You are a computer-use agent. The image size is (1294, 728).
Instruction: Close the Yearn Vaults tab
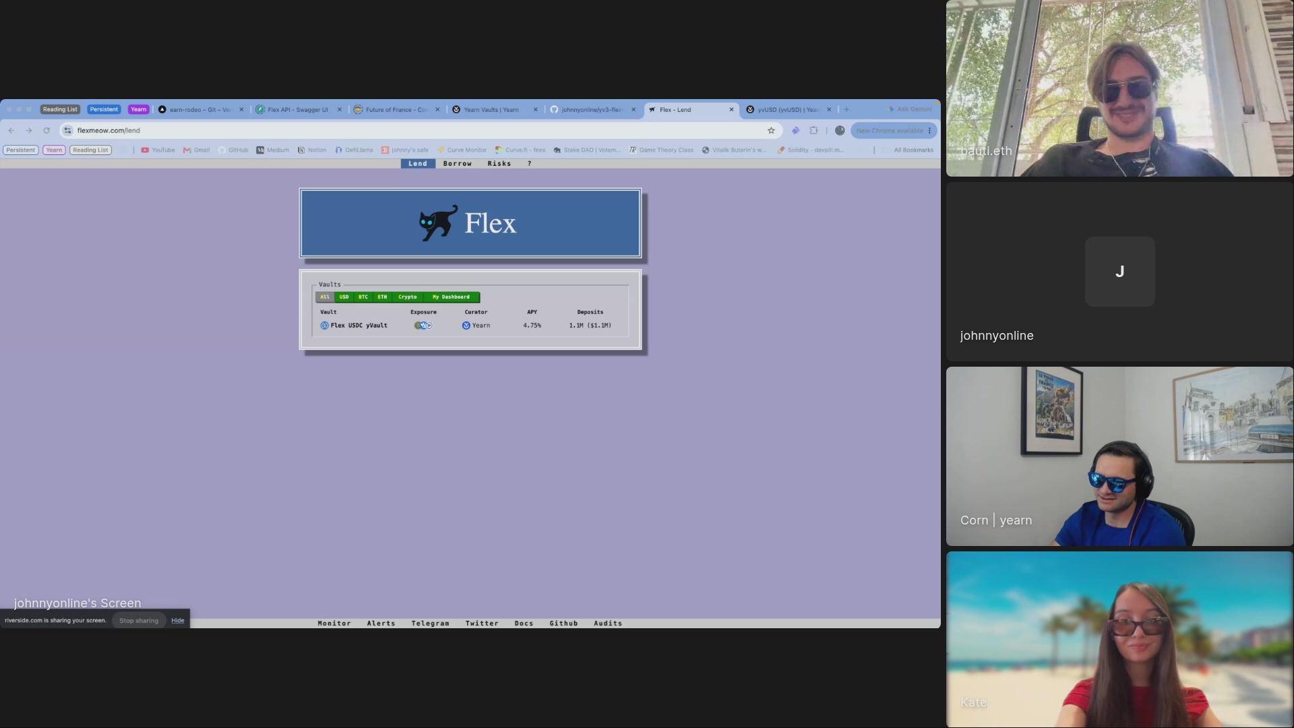tap(536, 110)
